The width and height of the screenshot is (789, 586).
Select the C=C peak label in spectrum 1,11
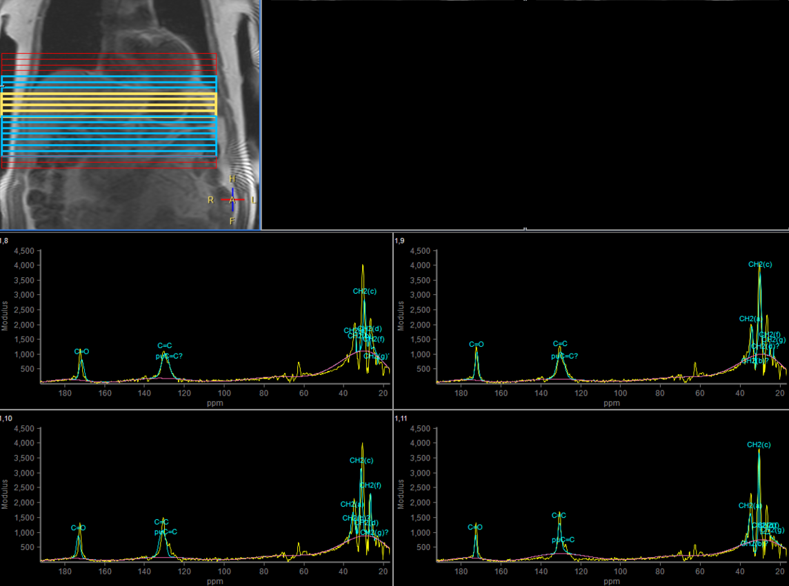[x=559, y=515]
